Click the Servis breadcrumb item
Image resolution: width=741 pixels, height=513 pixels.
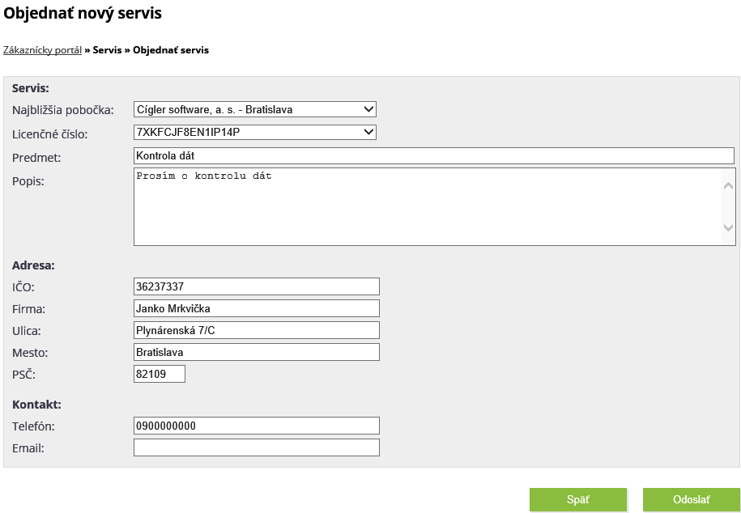pyautogui.click(x=107, y=50)
